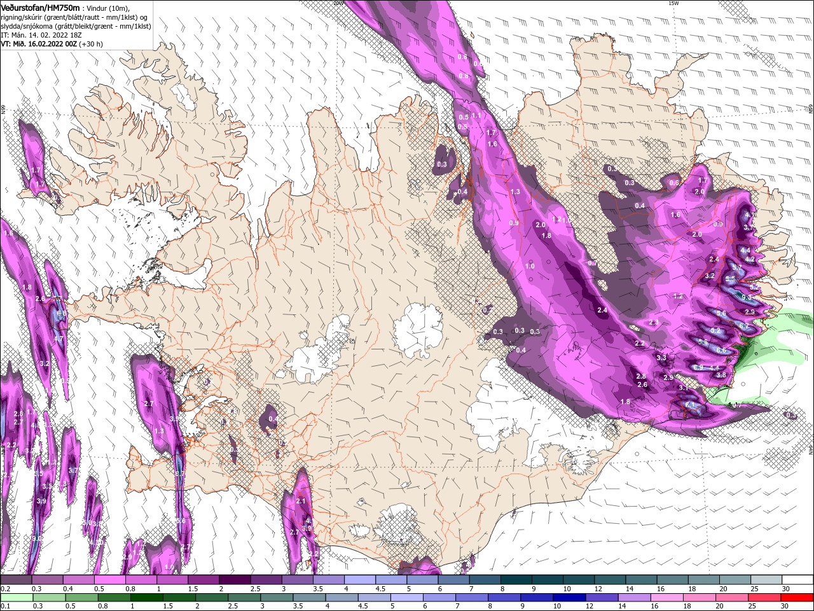Click the '3.3' value in the southeast snow band
Viewport: 814px width, 611px height.
(x=661, y=358)
